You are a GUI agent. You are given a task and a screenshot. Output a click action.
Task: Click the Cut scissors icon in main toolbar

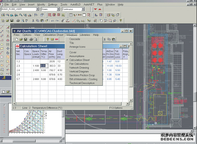(33, 21)
